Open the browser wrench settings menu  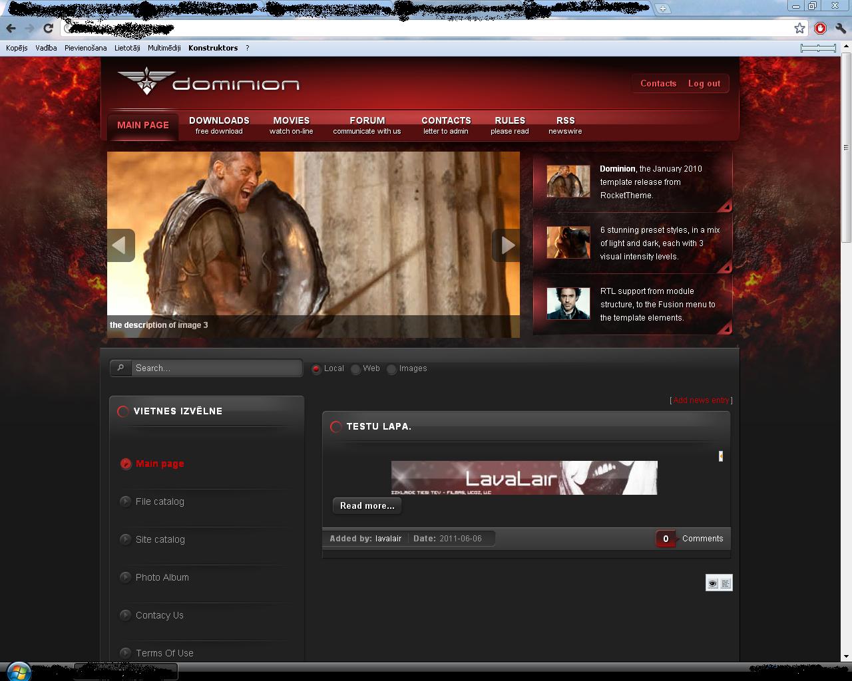coord(841,28)
